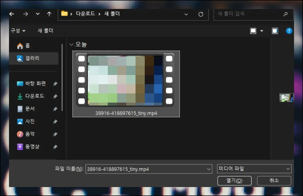Click the Forward navigation arrow
The width and height of the screenshot is (303, 196).
pos(25,14)
